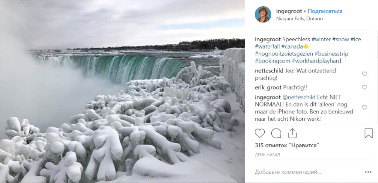Open the comment speech bubble icon
Viewport: 378px width, 183px height.
276,133
